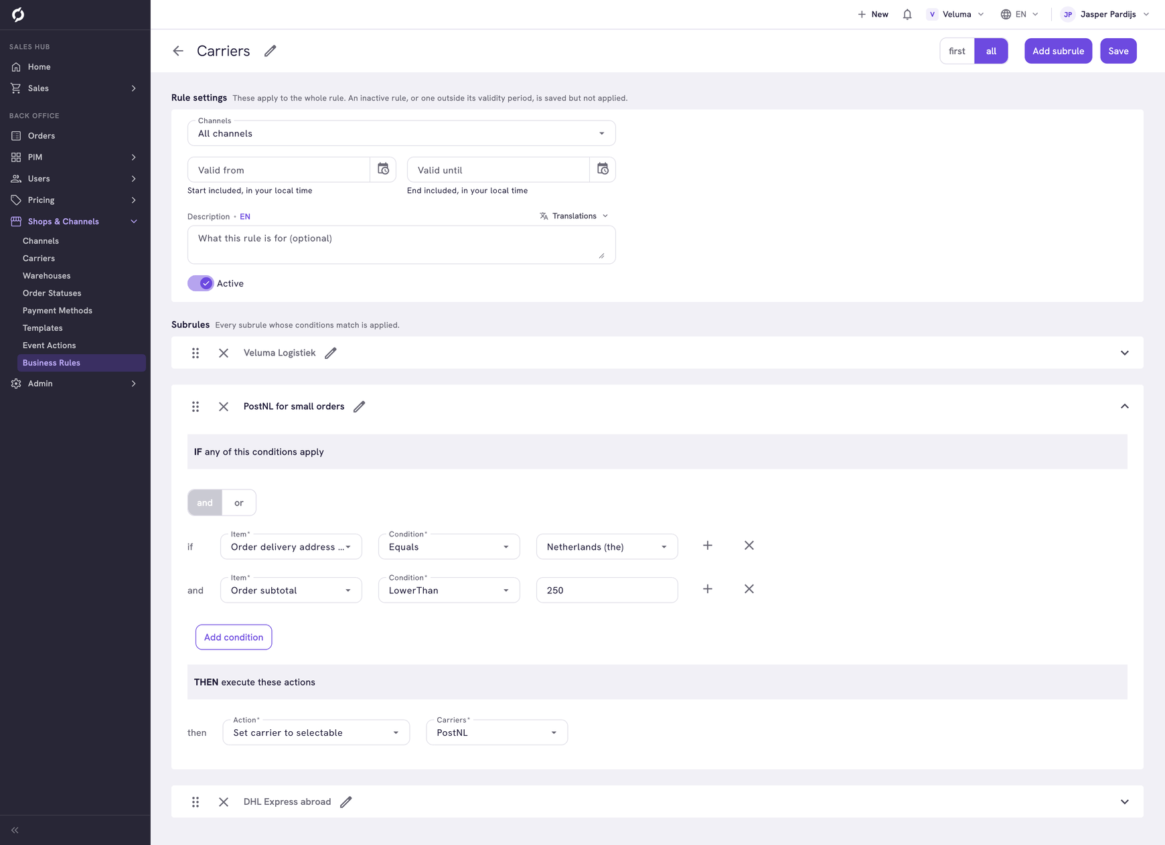Click the app logo in the sidebar
Screen dimensions: 1165x845
18,14
